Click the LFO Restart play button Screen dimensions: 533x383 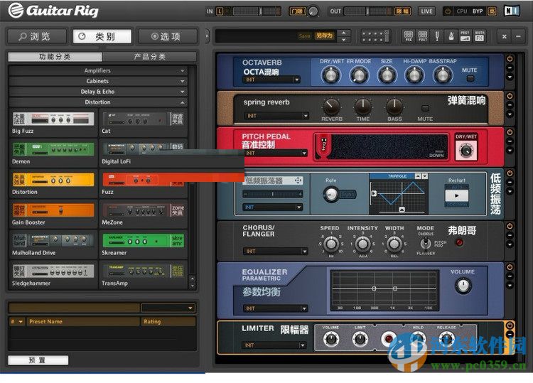pyautogui.click(x=456, y=195)
